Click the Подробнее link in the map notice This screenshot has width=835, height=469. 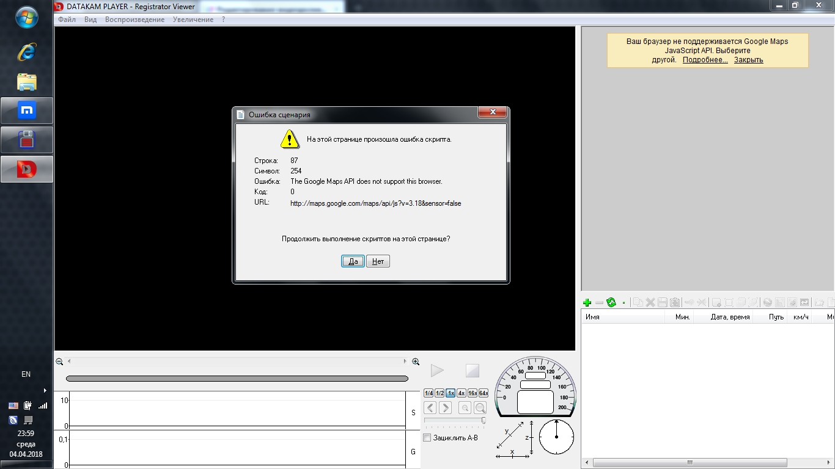click(x=705, y=60)
